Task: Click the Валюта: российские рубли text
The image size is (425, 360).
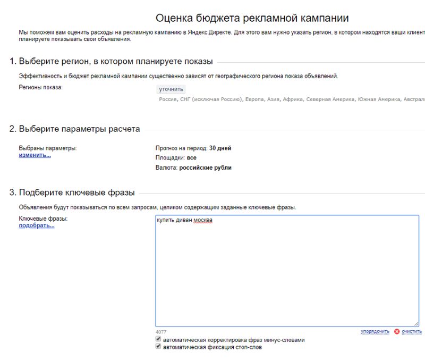Action: point(193,168)
